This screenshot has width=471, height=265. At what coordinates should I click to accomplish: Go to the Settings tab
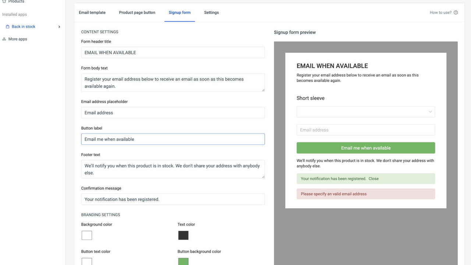point(211,12)
